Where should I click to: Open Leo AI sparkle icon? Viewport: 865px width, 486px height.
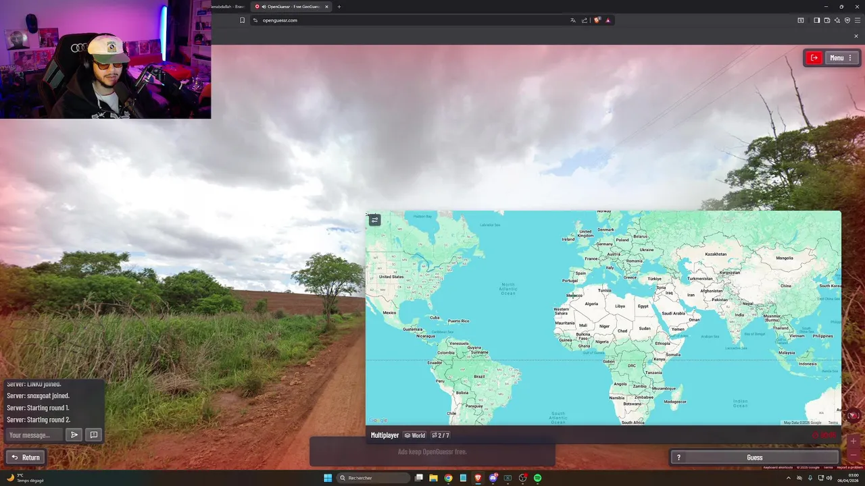point(837,20)
